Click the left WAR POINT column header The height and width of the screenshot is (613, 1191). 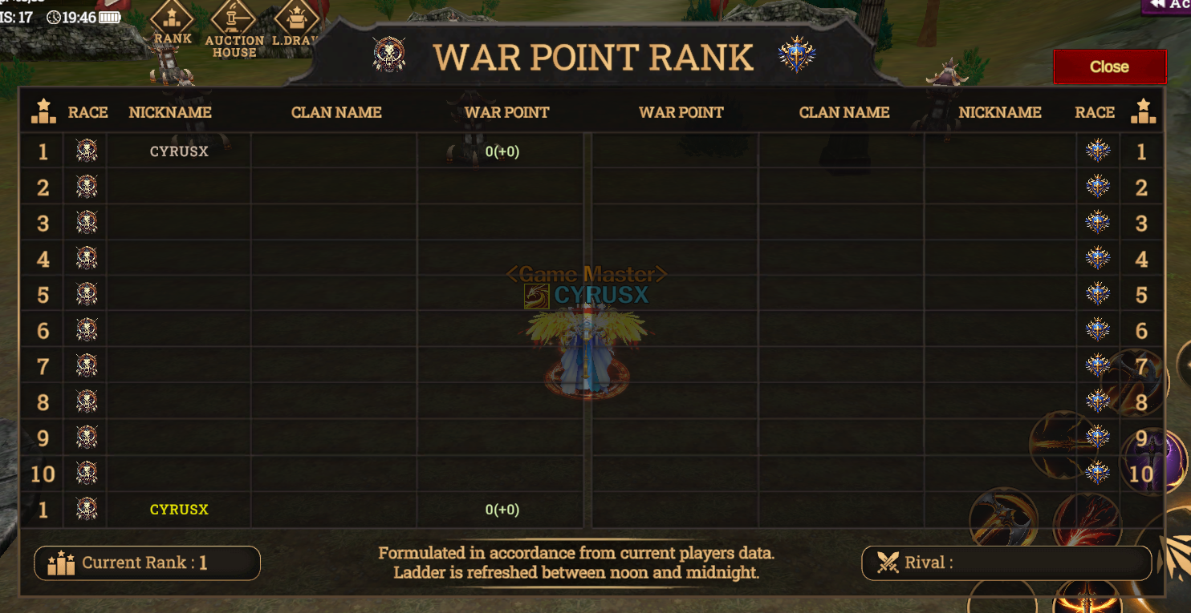click(507, 112)
